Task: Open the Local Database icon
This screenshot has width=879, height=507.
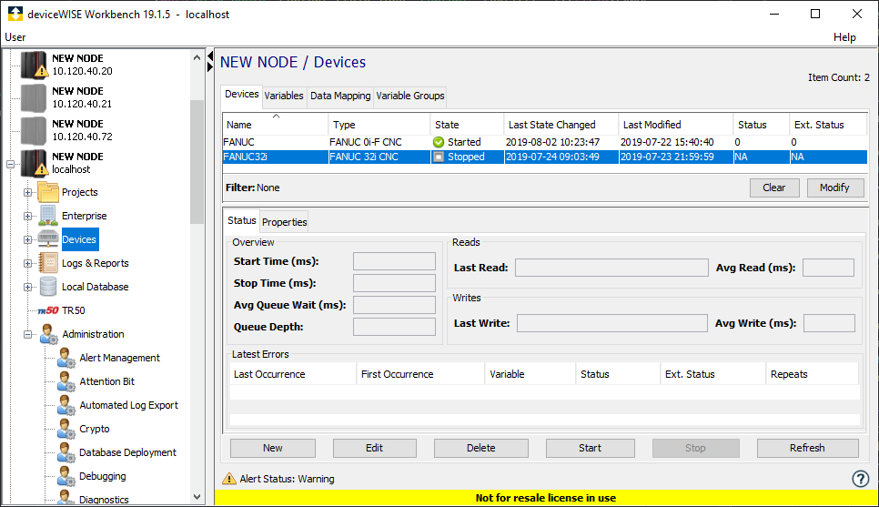Action: [48, 287]
